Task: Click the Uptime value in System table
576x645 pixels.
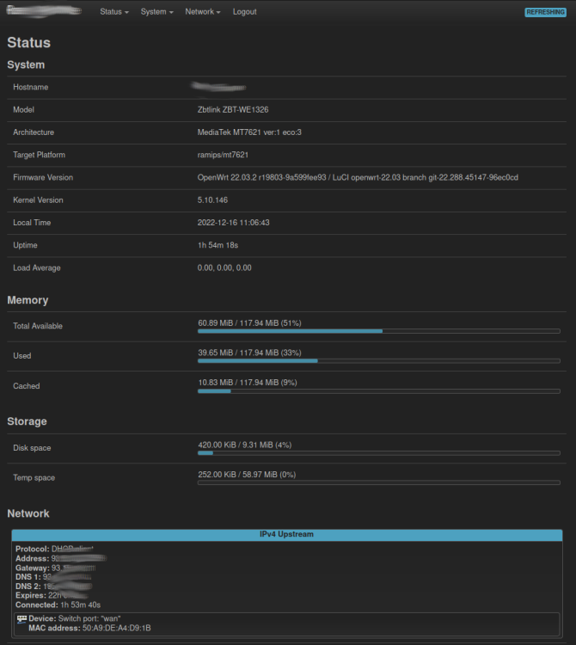Action: click(217, 245)
